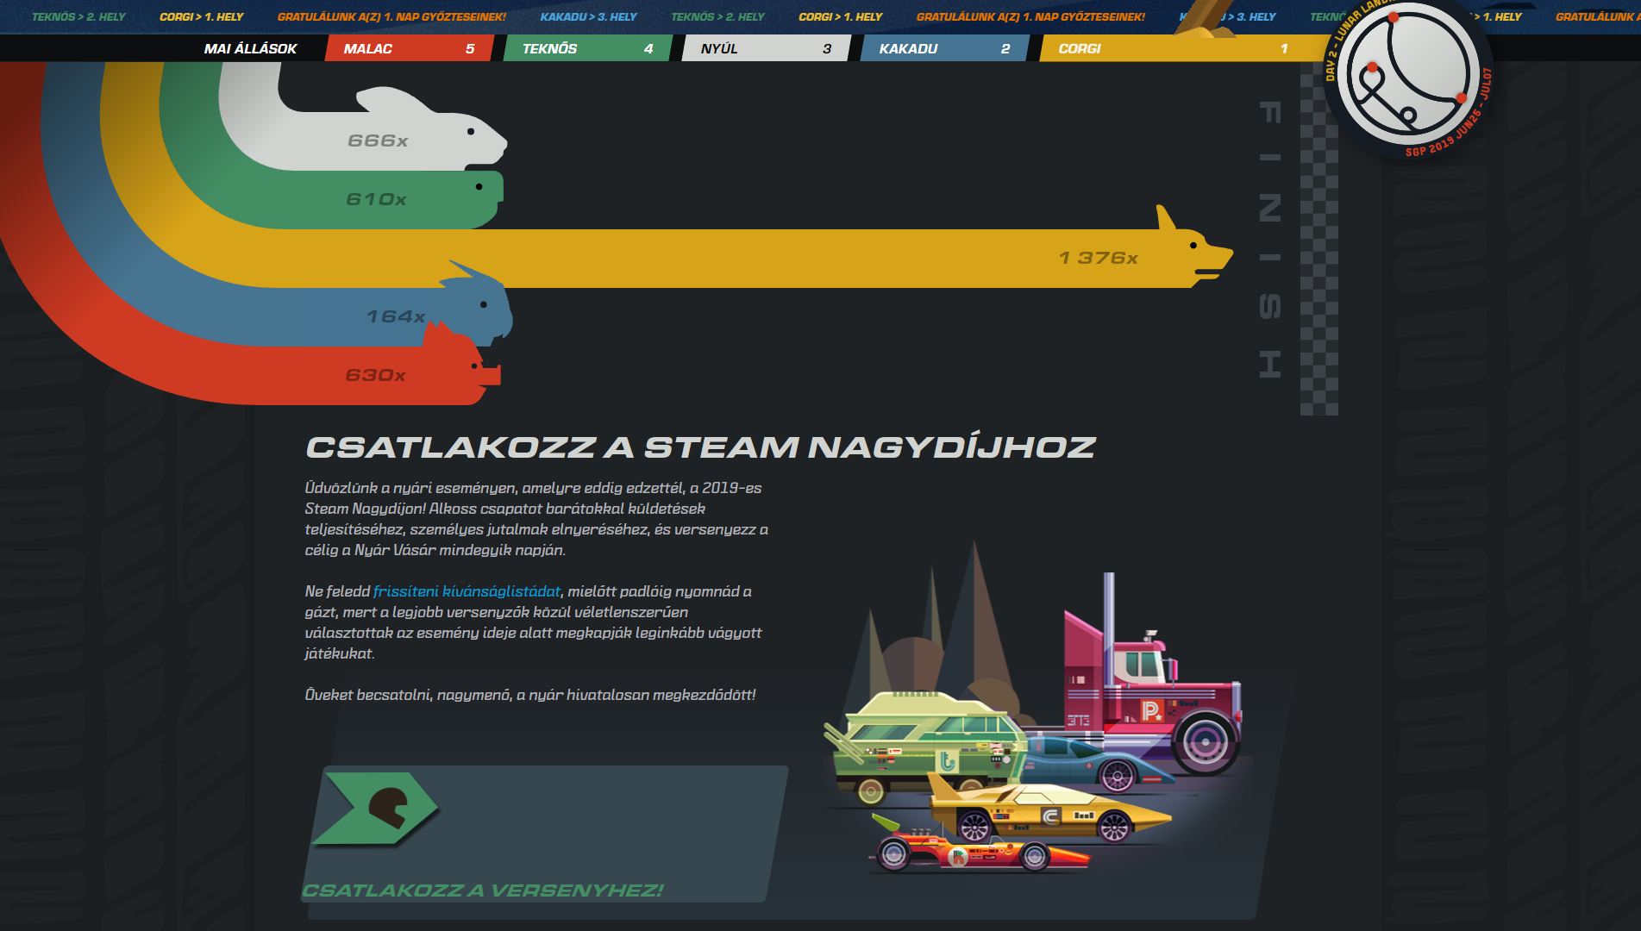The image size is (1641, 931).
Task: Click the 610x turtle boost count
Action: pos(376,199)
